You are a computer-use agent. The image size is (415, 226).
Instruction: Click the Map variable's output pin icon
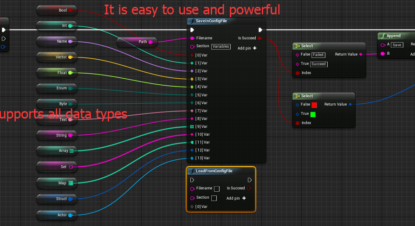coord(71,183)
